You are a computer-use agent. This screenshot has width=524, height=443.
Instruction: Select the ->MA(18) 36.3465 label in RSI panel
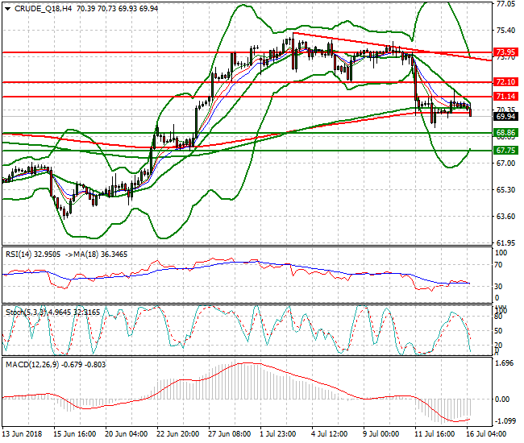(x=96, y=255)
